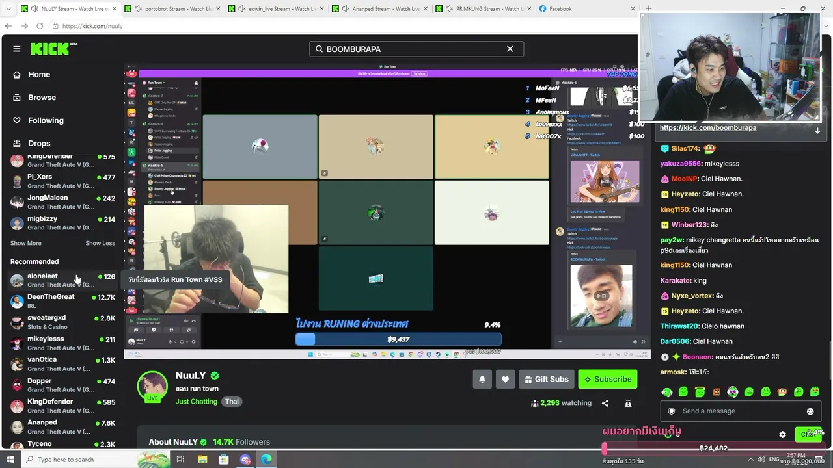This screenshot has height=468, width=833.
Task: Click the address bar showing kick.com/nuuly
Action: 345,26
